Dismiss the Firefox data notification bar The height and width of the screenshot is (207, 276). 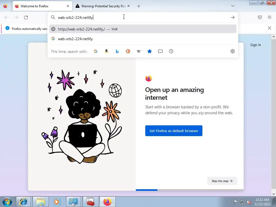tap(269, 28)
